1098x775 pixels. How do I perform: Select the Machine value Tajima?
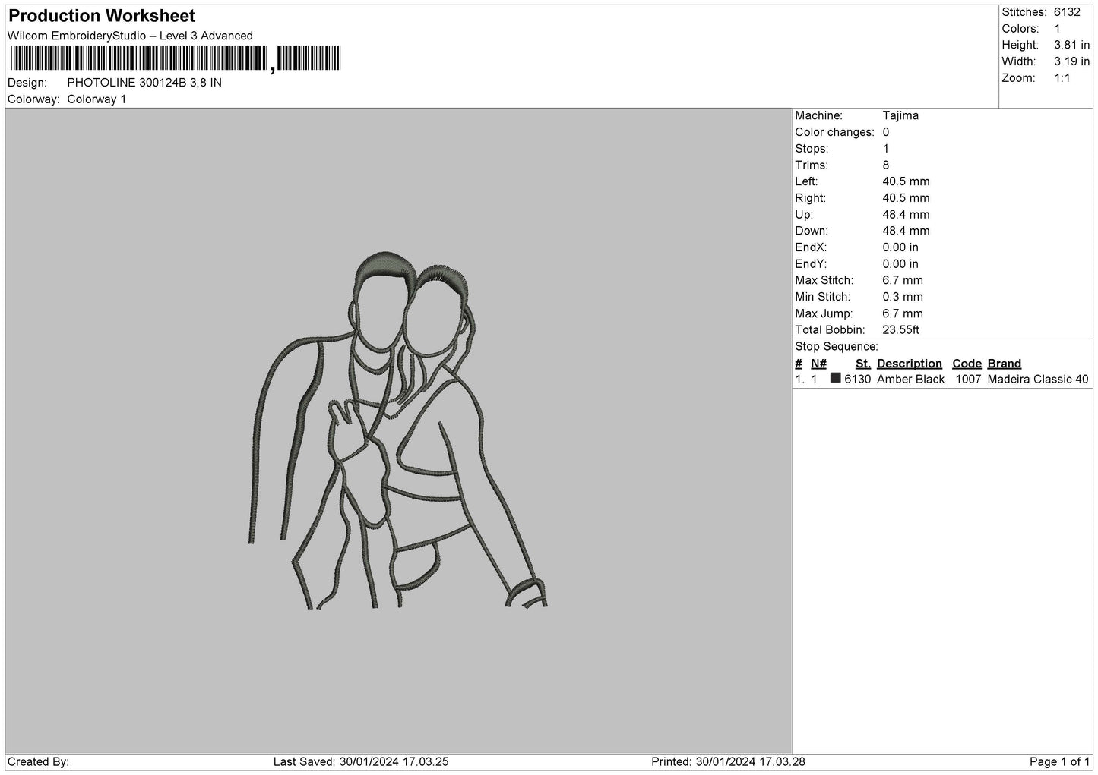click(x=900, y=115)
